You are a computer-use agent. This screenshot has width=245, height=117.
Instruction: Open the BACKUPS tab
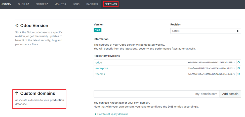click(x=92, y=4)
